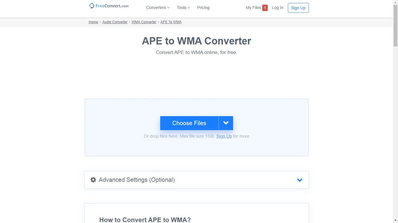Click the red My Files count badge
This screenshot has height=223, width=398.
265,8
